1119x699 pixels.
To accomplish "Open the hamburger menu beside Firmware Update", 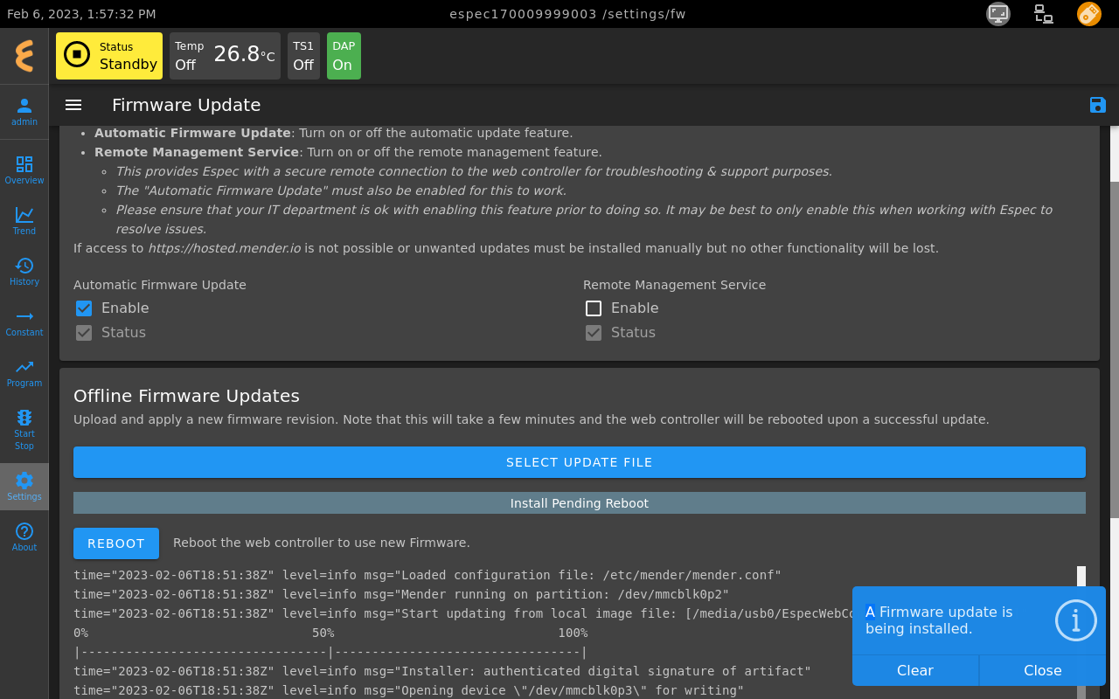I will 73,105.
